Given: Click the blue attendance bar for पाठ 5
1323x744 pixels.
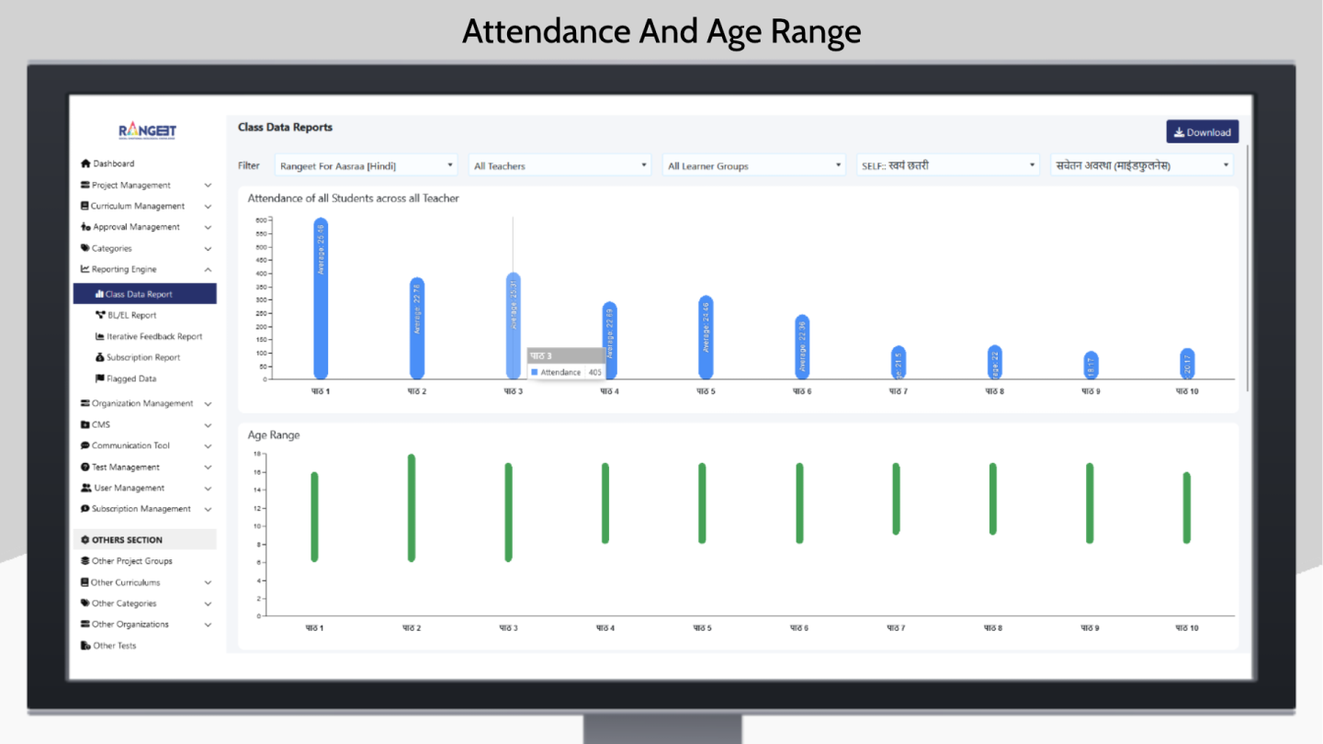Looking at the screenshot, I should 706,337.
